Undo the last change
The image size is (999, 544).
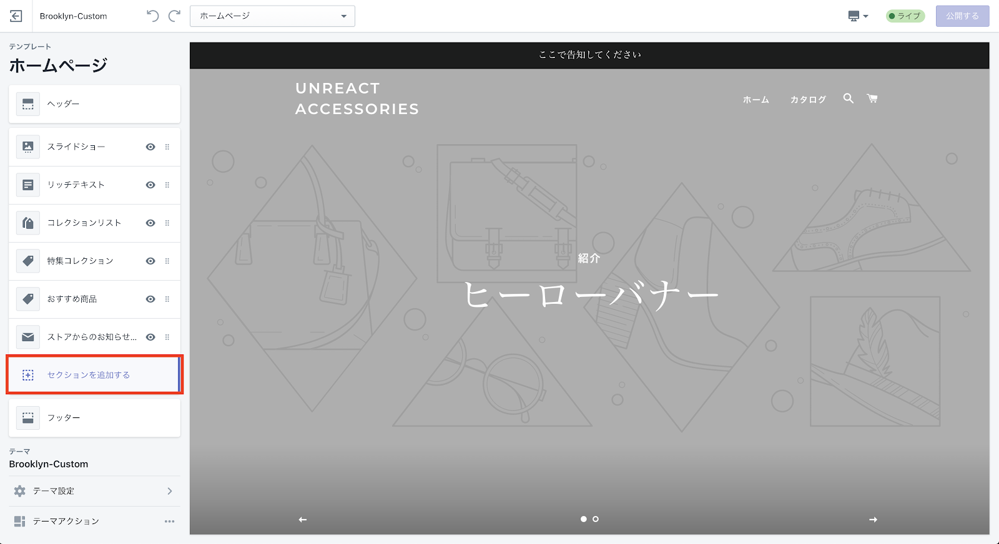tap(152, 16)
